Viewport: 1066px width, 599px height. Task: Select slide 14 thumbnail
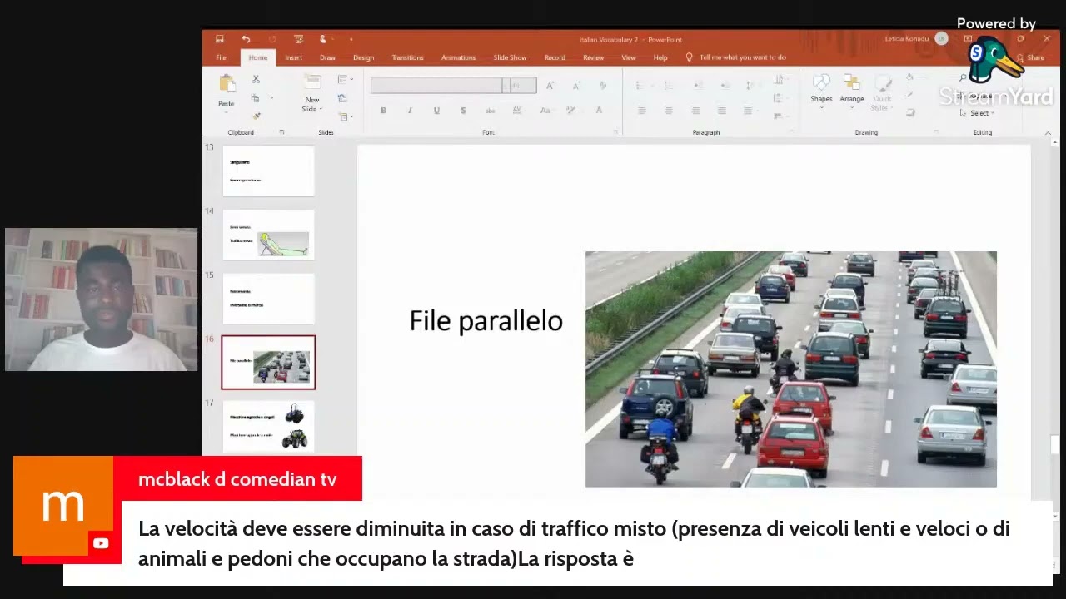tap(268, 235)
